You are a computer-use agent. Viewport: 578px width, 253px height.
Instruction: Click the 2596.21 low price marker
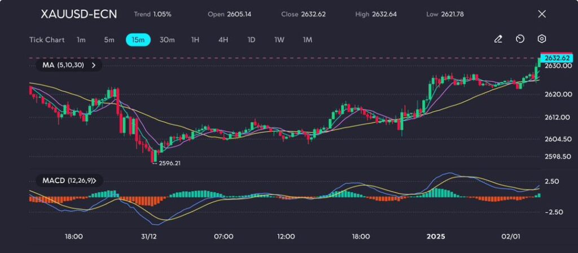click(x=169, y=163)
